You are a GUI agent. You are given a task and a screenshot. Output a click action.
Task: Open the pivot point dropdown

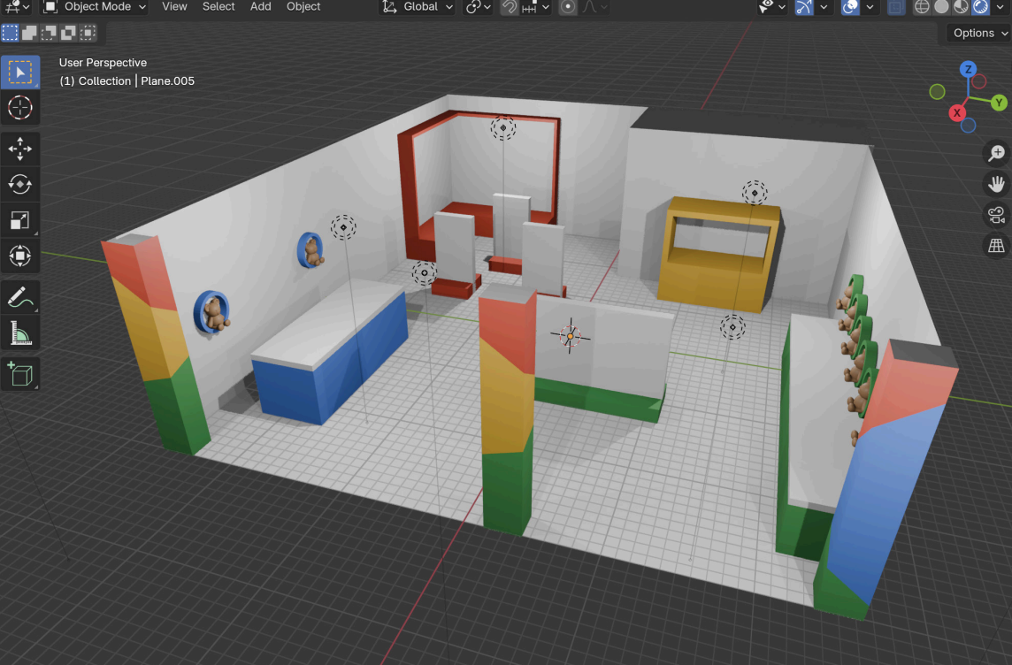point(479,6)
